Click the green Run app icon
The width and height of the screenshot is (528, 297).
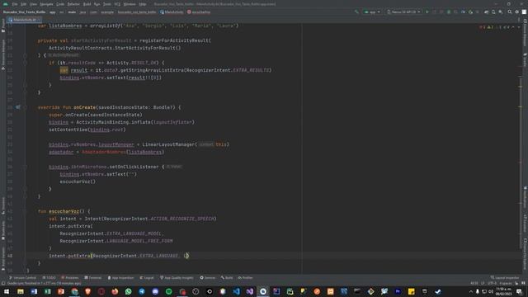pos(427,12)
